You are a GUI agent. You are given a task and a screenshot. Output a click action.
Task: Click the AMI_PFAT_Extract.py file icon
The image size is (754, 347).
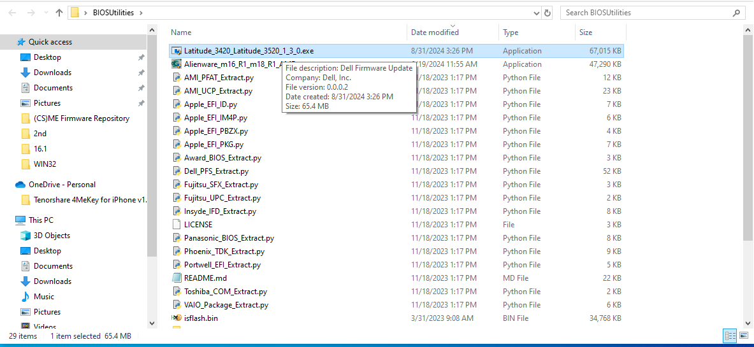(x=177, y=78)
